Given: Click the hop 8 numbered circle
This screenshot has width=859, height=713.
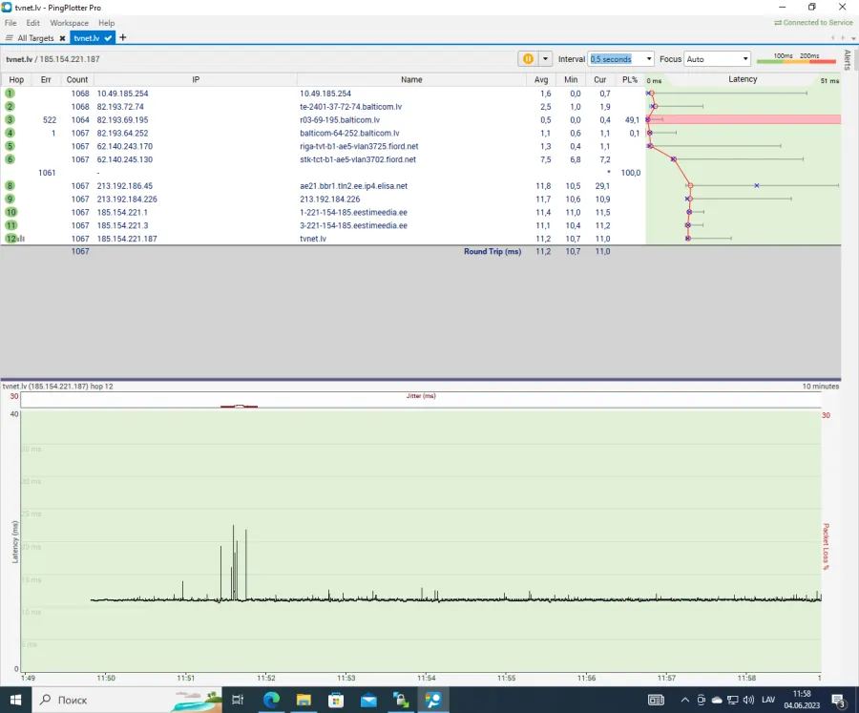Looking at the screenshot, I should [x=10, y=186].
